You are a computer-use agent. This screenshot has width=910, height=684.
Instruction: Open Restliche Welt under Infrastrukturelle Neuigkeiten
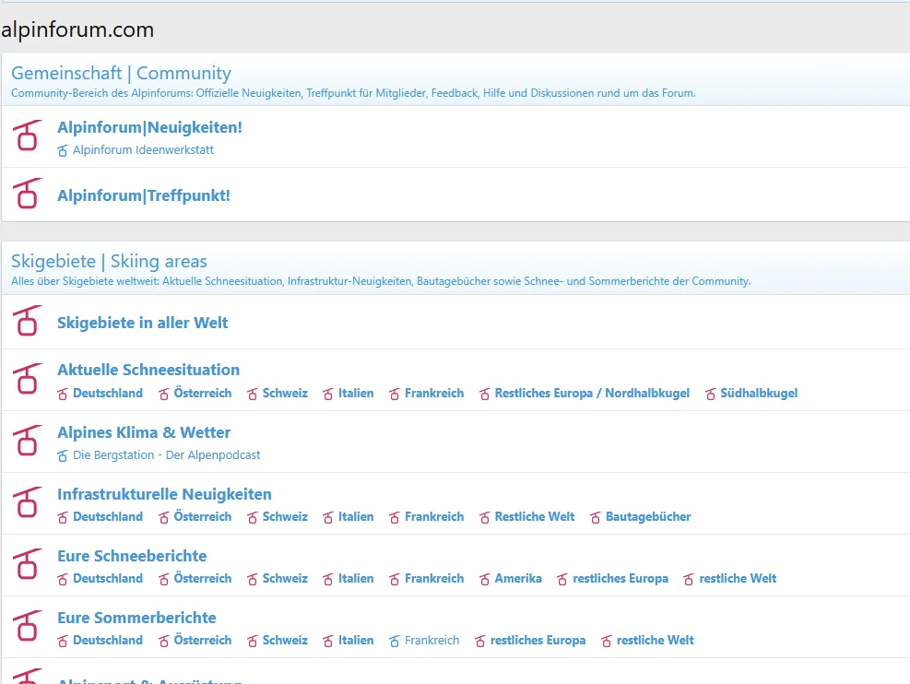click(535, 517)
